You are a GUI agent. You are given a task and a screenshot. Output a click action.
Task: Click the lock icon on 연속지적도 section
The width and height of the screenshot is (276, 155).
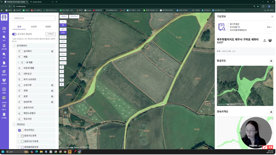[x=271, y=112]
